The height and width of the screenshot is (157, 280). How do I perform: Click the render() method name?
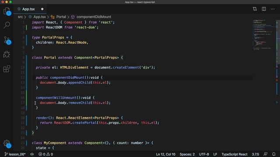click(42, 118)
